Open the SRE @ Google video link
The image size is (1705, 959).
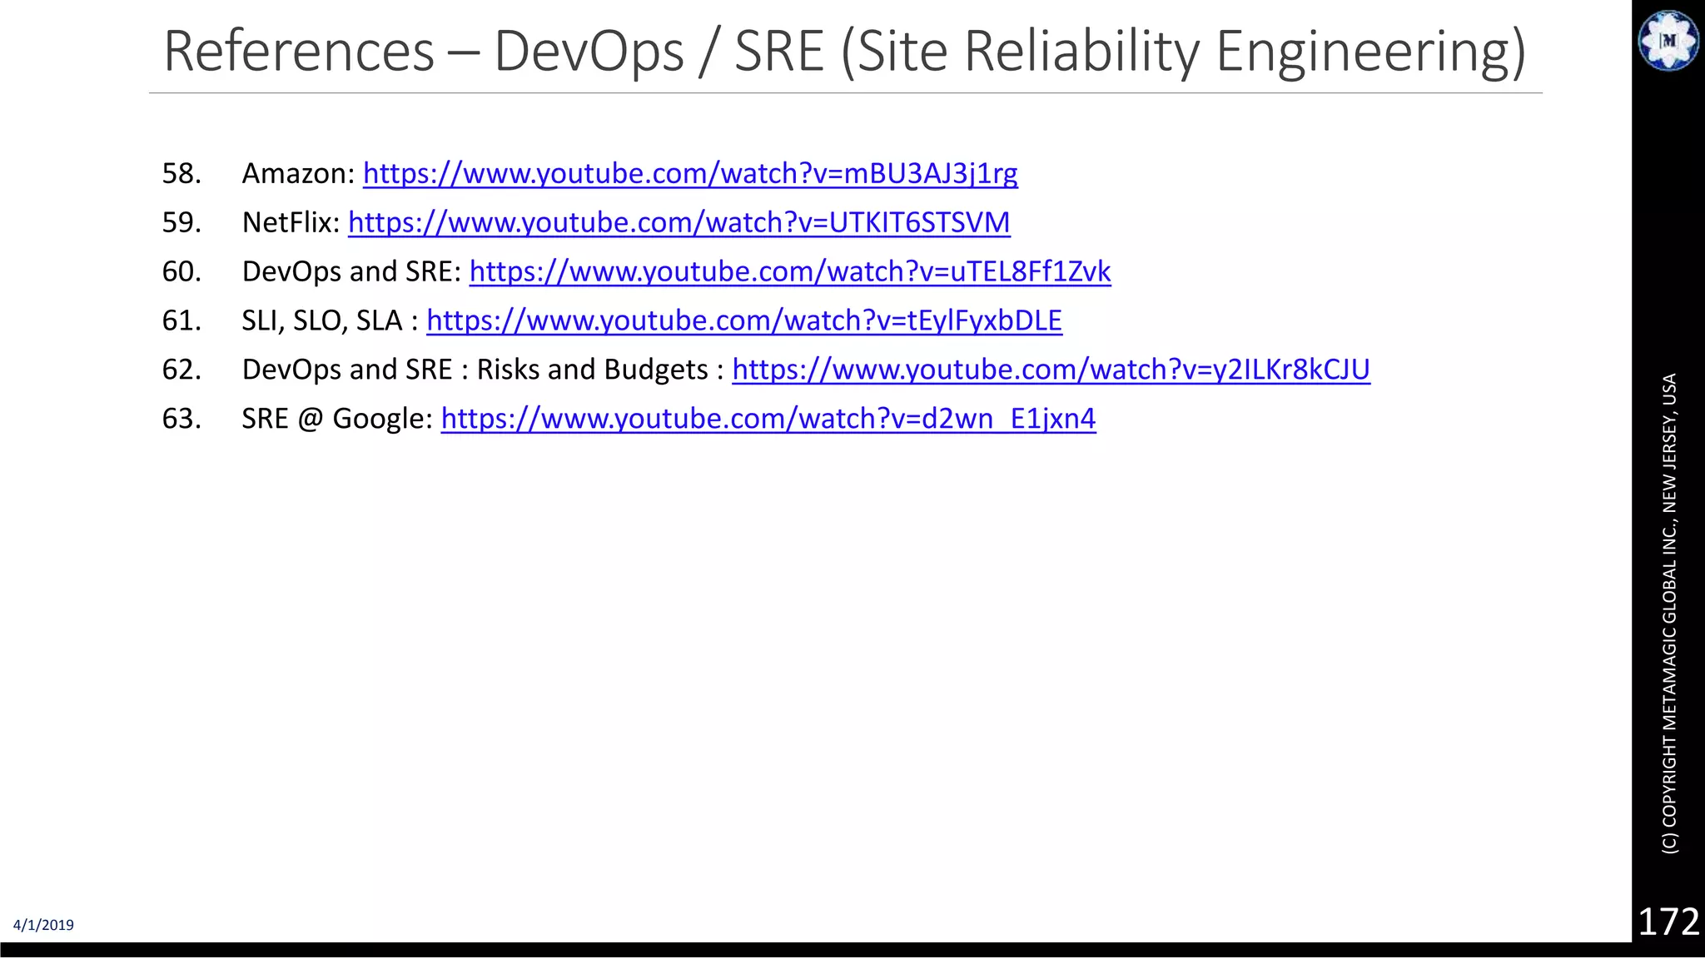click(768, 419)
